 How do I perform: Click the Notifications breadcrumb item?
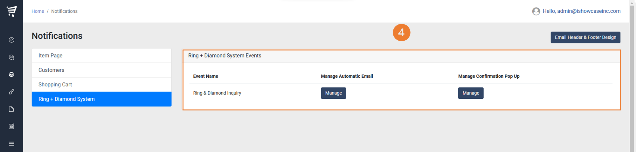64,11
